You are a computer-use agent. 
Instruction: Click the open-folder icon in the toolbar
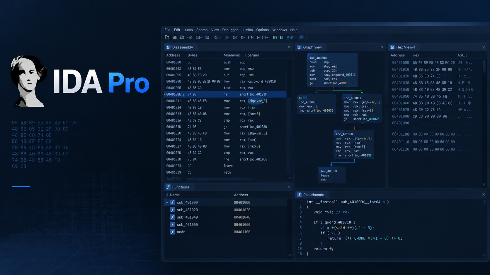(x=174, y=37)
